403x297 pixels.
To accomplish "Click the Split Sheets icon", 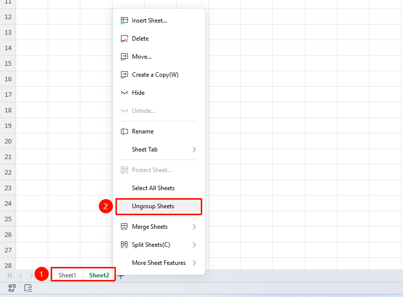I will point(124,245).
